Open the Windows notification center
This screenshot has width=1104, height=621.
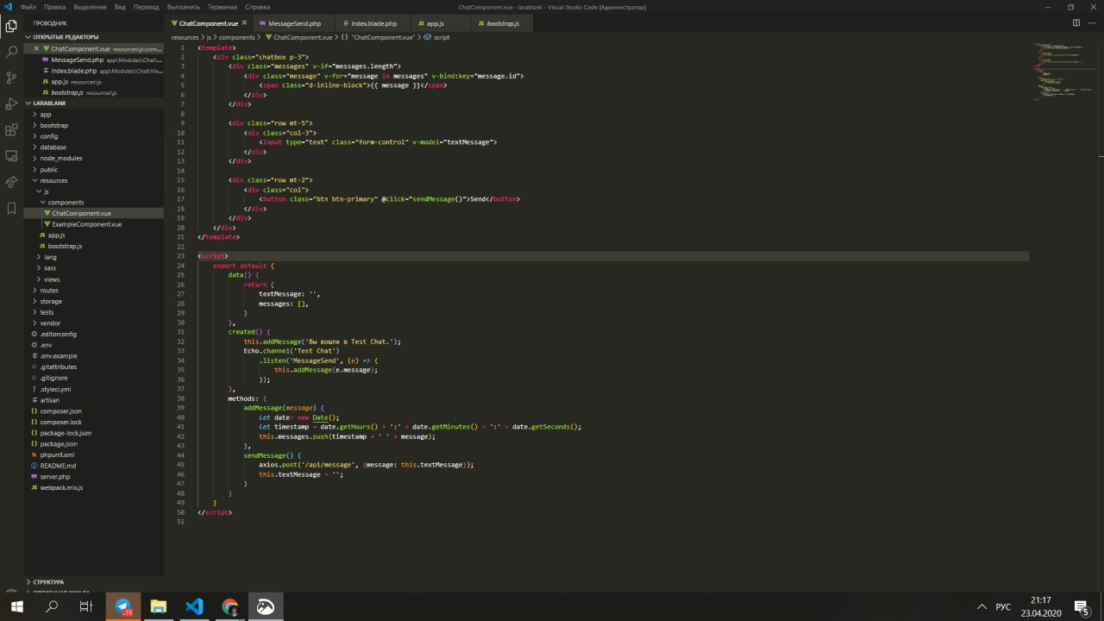pos(1082,606)
